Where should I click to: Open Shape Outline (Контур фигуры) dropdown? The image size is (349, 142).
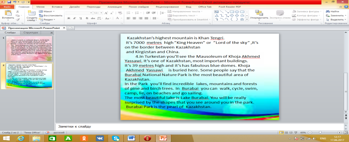click(x=306, y=15)
